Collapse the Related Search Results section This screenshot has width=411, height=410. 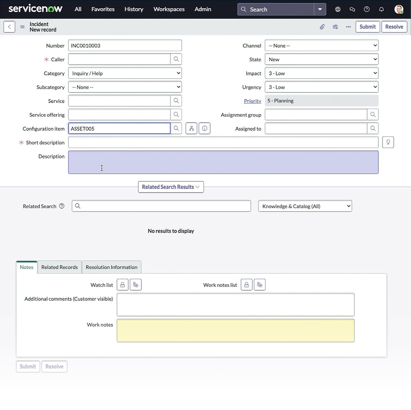tap(171, 187)
